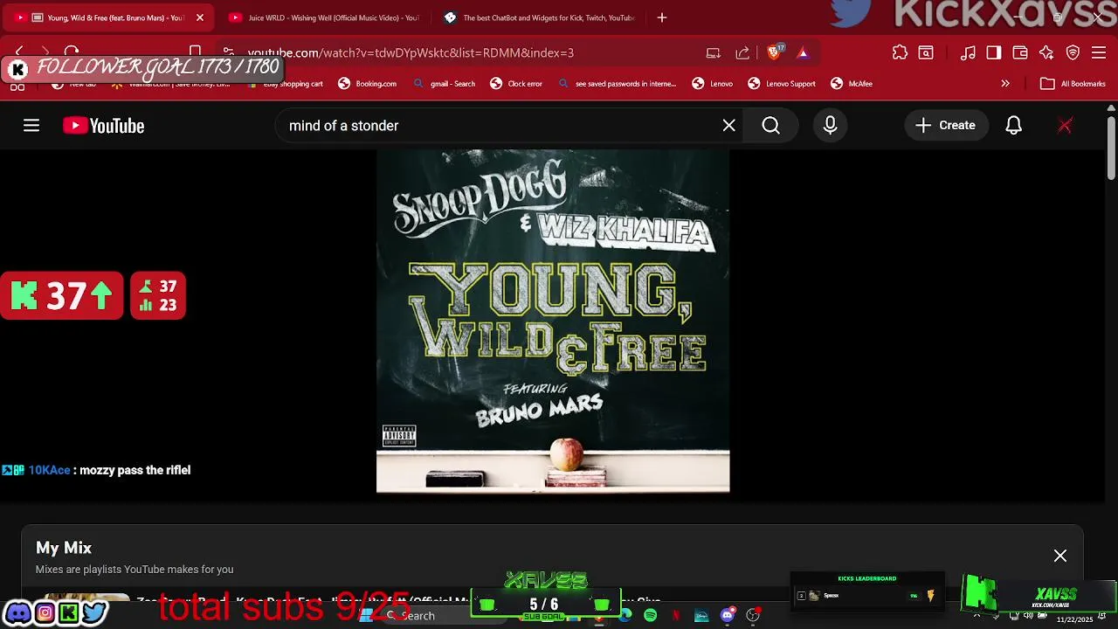
Task: Open Spotify from the taskbar
Action: pos(650,616)
